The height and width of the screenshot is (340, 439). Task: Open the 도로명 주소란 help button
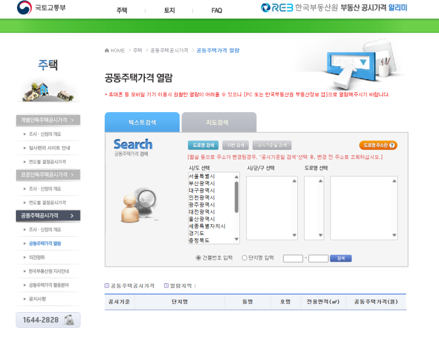[x=378, y=145]
